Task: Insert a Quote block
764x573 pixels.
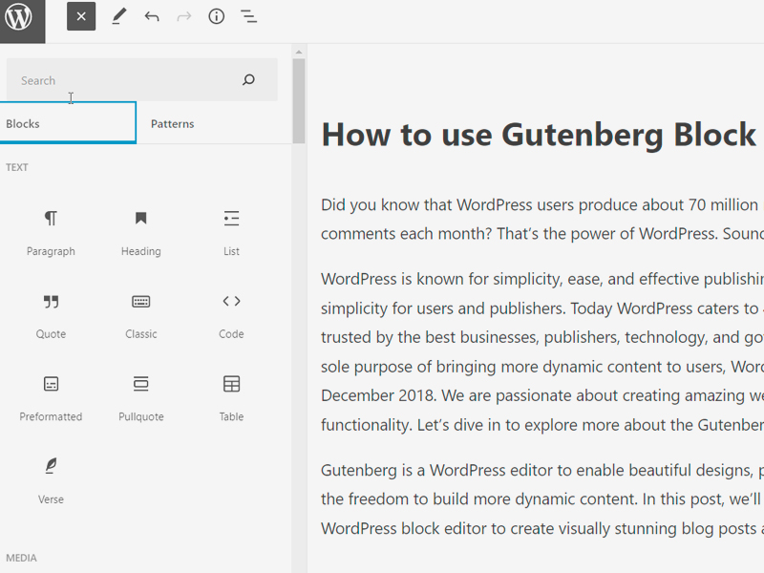Action: [51, 315]
